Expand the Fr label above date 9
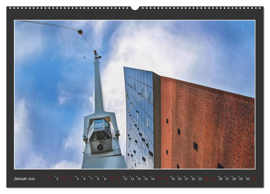This screenshot has width=270, height=194. 103,176
